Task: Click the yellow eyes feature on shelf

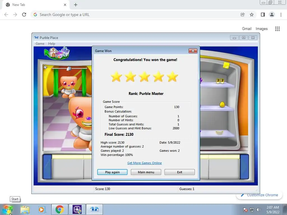Action: [220, 81]
